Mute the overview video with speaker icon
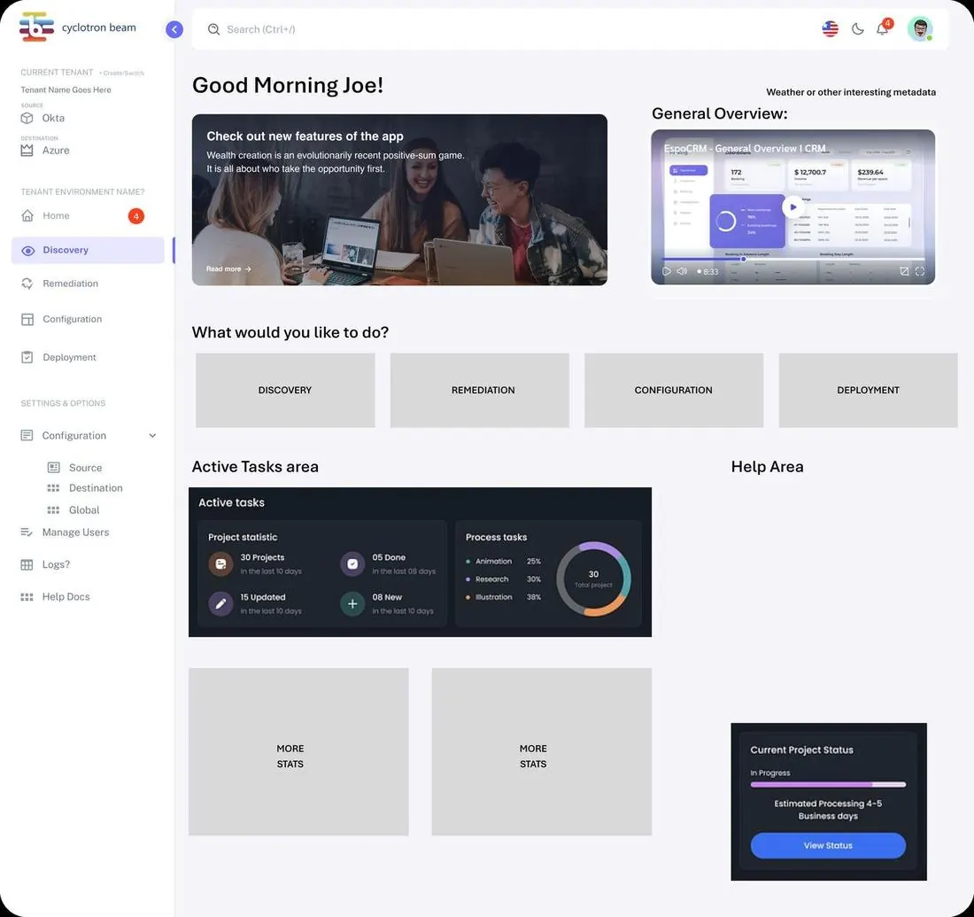 coord(682,271)
